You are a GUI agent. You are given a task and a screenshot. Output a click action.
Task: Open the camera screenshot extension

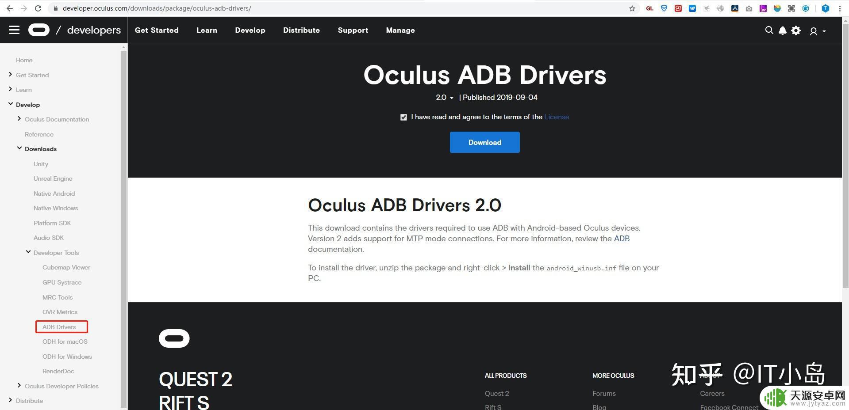[749, 8]
